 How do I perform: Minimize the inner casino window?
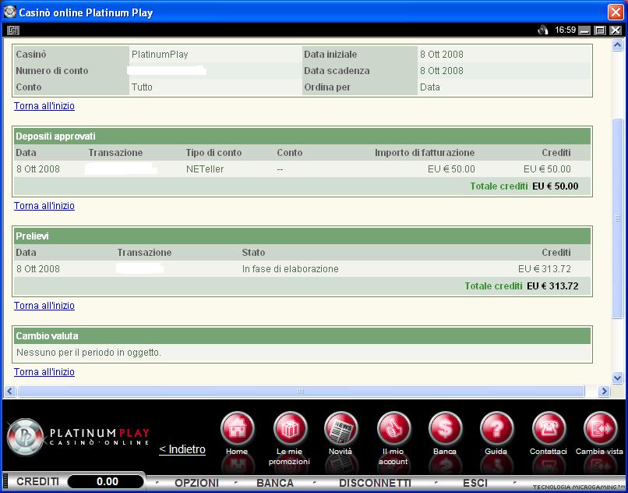click(584, 30)
